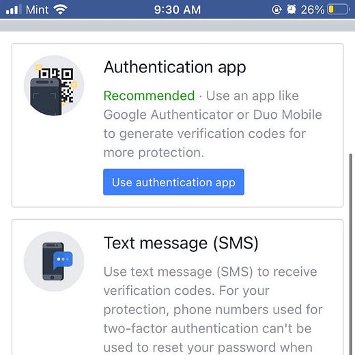Tap the battery level icon
Viewport: 355px width, 355px height.
[x=338, y=10]
